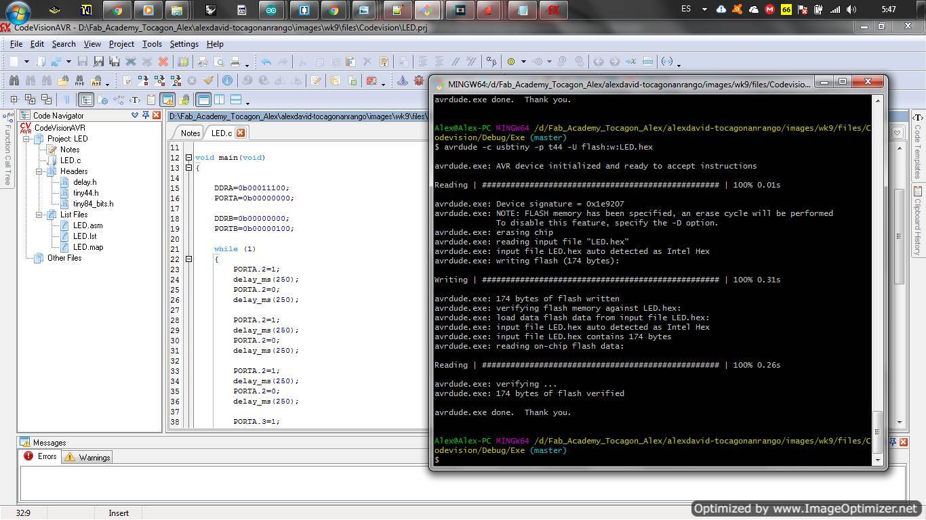Click the blue Undo arrow icon
The width and height of the screenshot is (926, 520).
pyautogui.click(x=266, y=62)
